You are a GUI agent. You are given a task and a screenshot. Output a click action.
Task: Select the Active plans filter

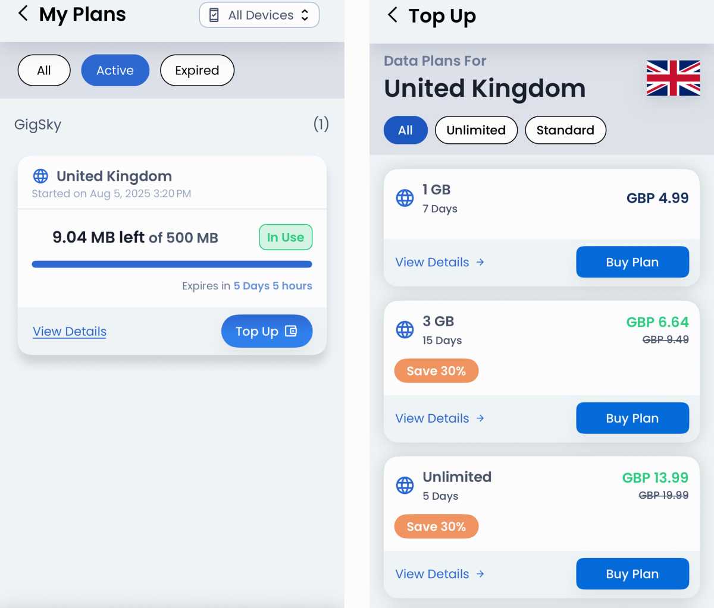[x=115, y=70]
